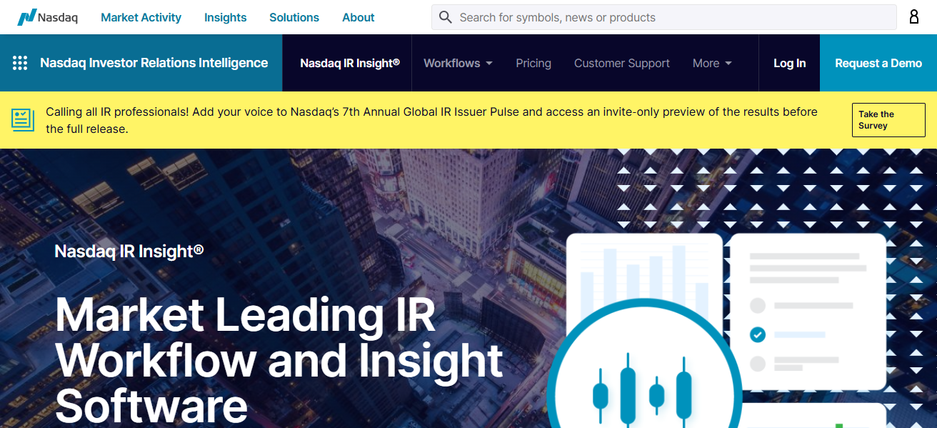Click the blue checkmark in checklist graphic
The image size is (937, 428).
[x=758, y=334]
